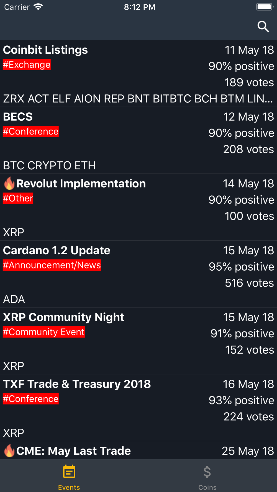Tap the search magnifier icon
This screenshot has height=492, width=277.
263,27
